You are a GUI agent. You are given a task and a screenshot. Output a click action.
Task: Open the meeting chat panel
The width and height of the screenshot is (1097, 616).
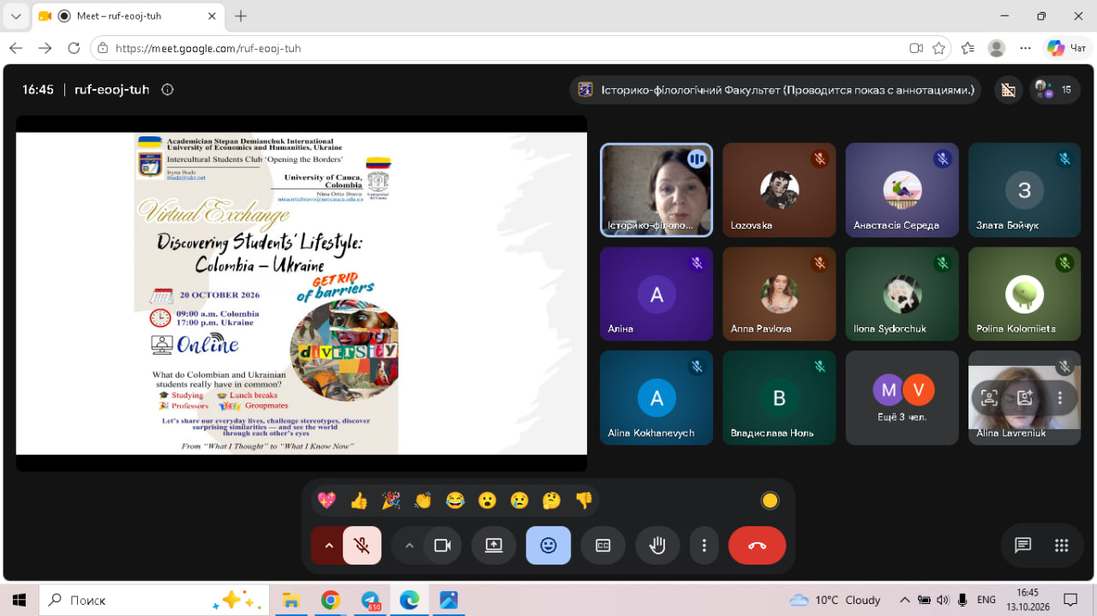point(1022,545)
